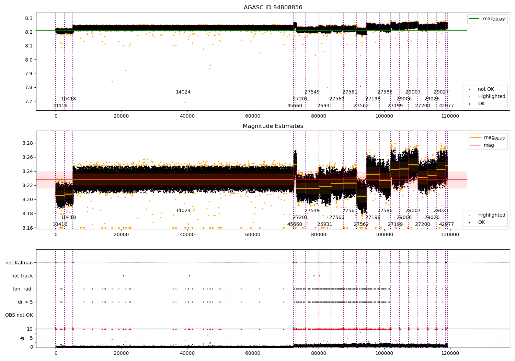Select the 'dr > 5' axis label
This screenshot has height=361, width=515.
click(25, 302)
